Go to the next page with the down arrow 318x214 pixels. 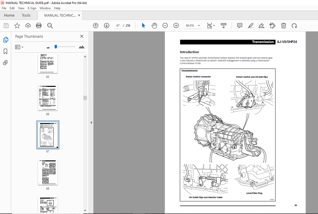106,25
